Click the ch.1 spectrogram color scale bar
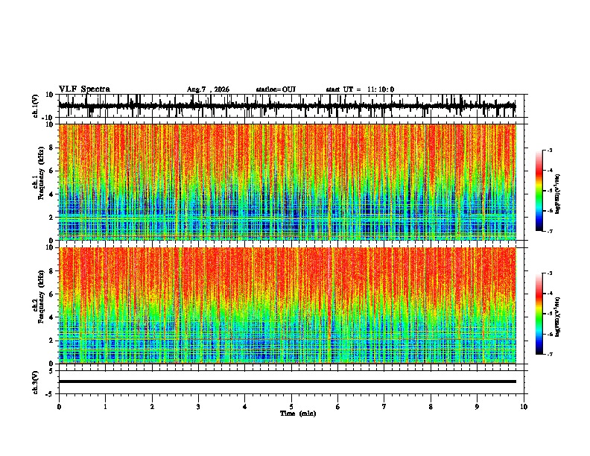The image size is (590, 456). pyautogui.click(x=539, y=191)
